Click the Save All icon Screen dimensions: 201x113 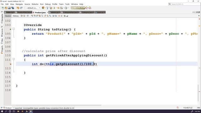click(x=13, y=8)
